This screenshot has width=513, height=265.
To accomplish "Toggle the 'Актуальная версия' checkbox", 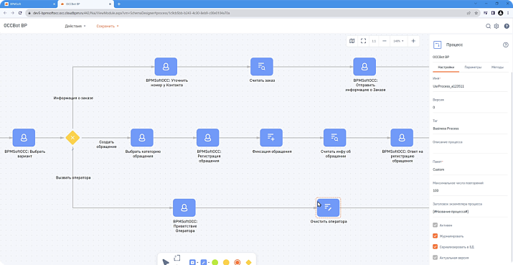I will click(435, 258).
